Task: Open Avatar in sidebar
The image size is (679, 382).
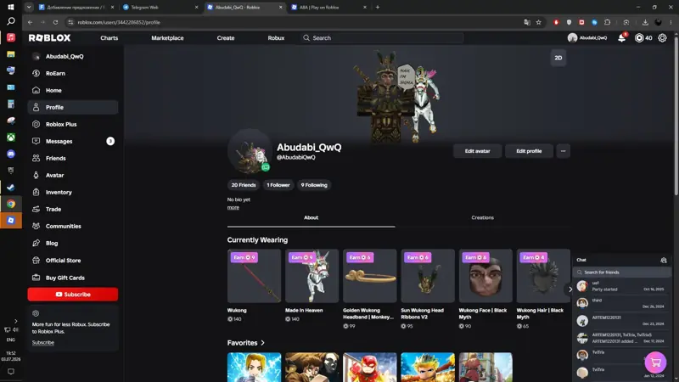Action: pos(73,176)
